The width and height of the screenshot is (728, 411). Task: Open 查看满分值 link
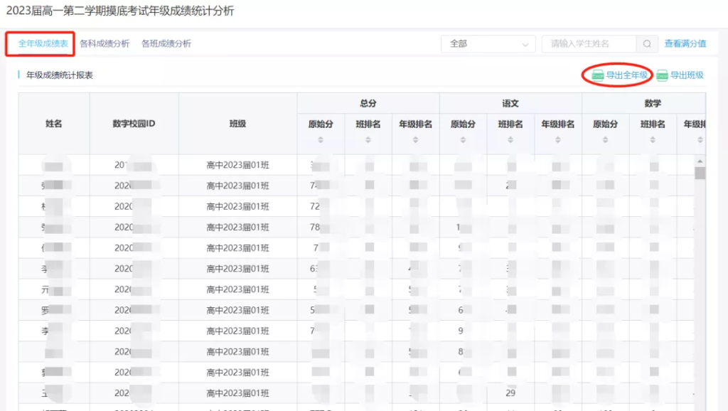685,43
